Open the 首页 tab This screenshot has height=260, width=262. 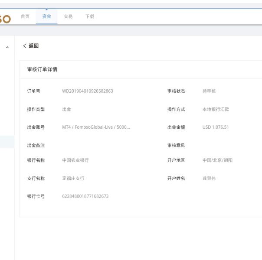pyautogui.click(x=25, y=16)
